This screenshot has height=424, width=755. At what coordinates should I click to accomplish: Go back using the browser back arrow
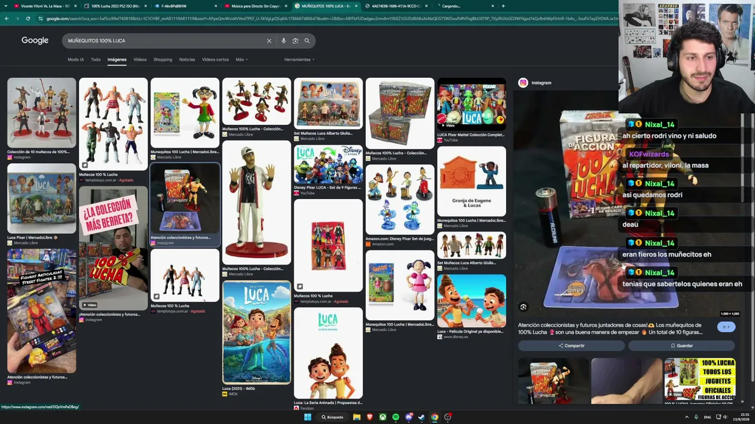(6, 18)
